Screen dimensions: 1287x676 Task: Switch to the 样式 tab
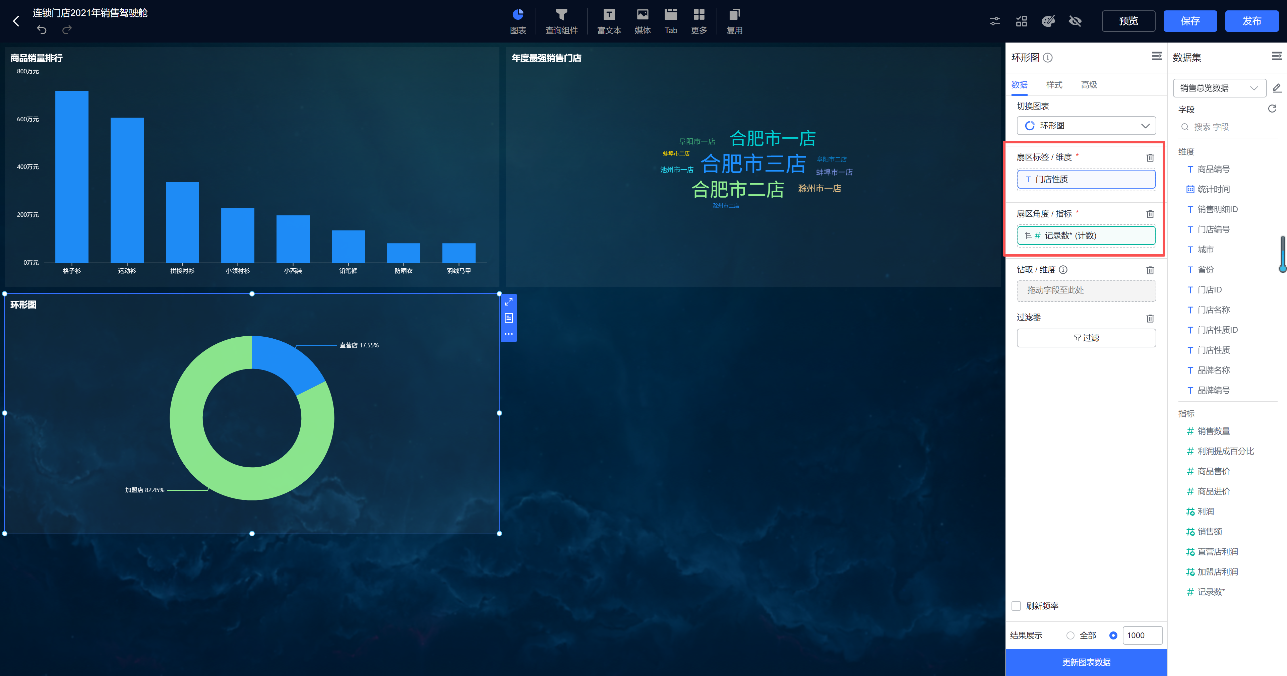tap(1054, 85)
